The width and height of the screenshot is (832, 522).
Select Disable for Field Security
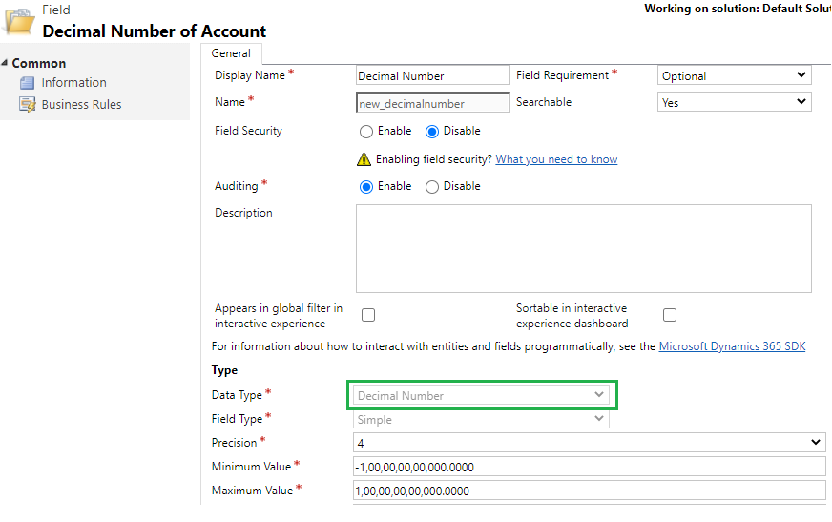(432, 132)
